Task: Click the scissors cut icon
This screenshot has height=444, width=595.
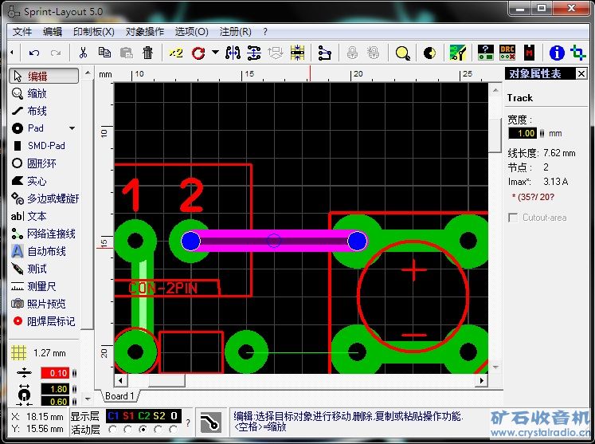Action: 82,53
